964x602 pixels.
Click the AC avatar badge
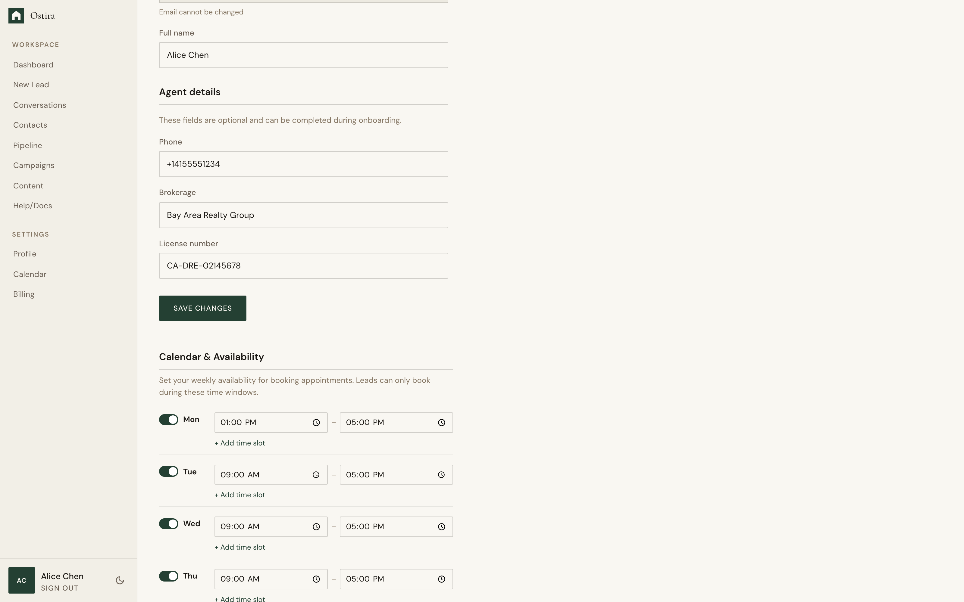click(21, 580)
